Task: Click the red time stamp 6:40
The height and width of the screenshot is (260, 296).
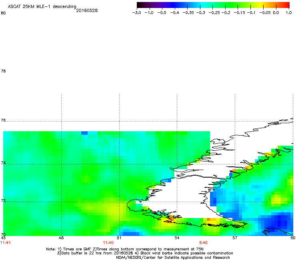Action: coord(203,243)
